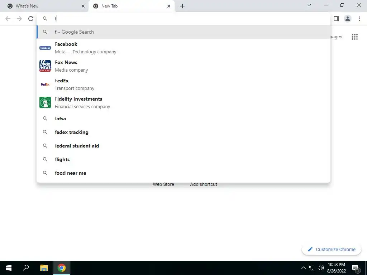Image resolution: width=367 pixels, height=275 pixels.
Task: Open Customize Chrome
Action: pyautogui.click(x=332, y=250)
